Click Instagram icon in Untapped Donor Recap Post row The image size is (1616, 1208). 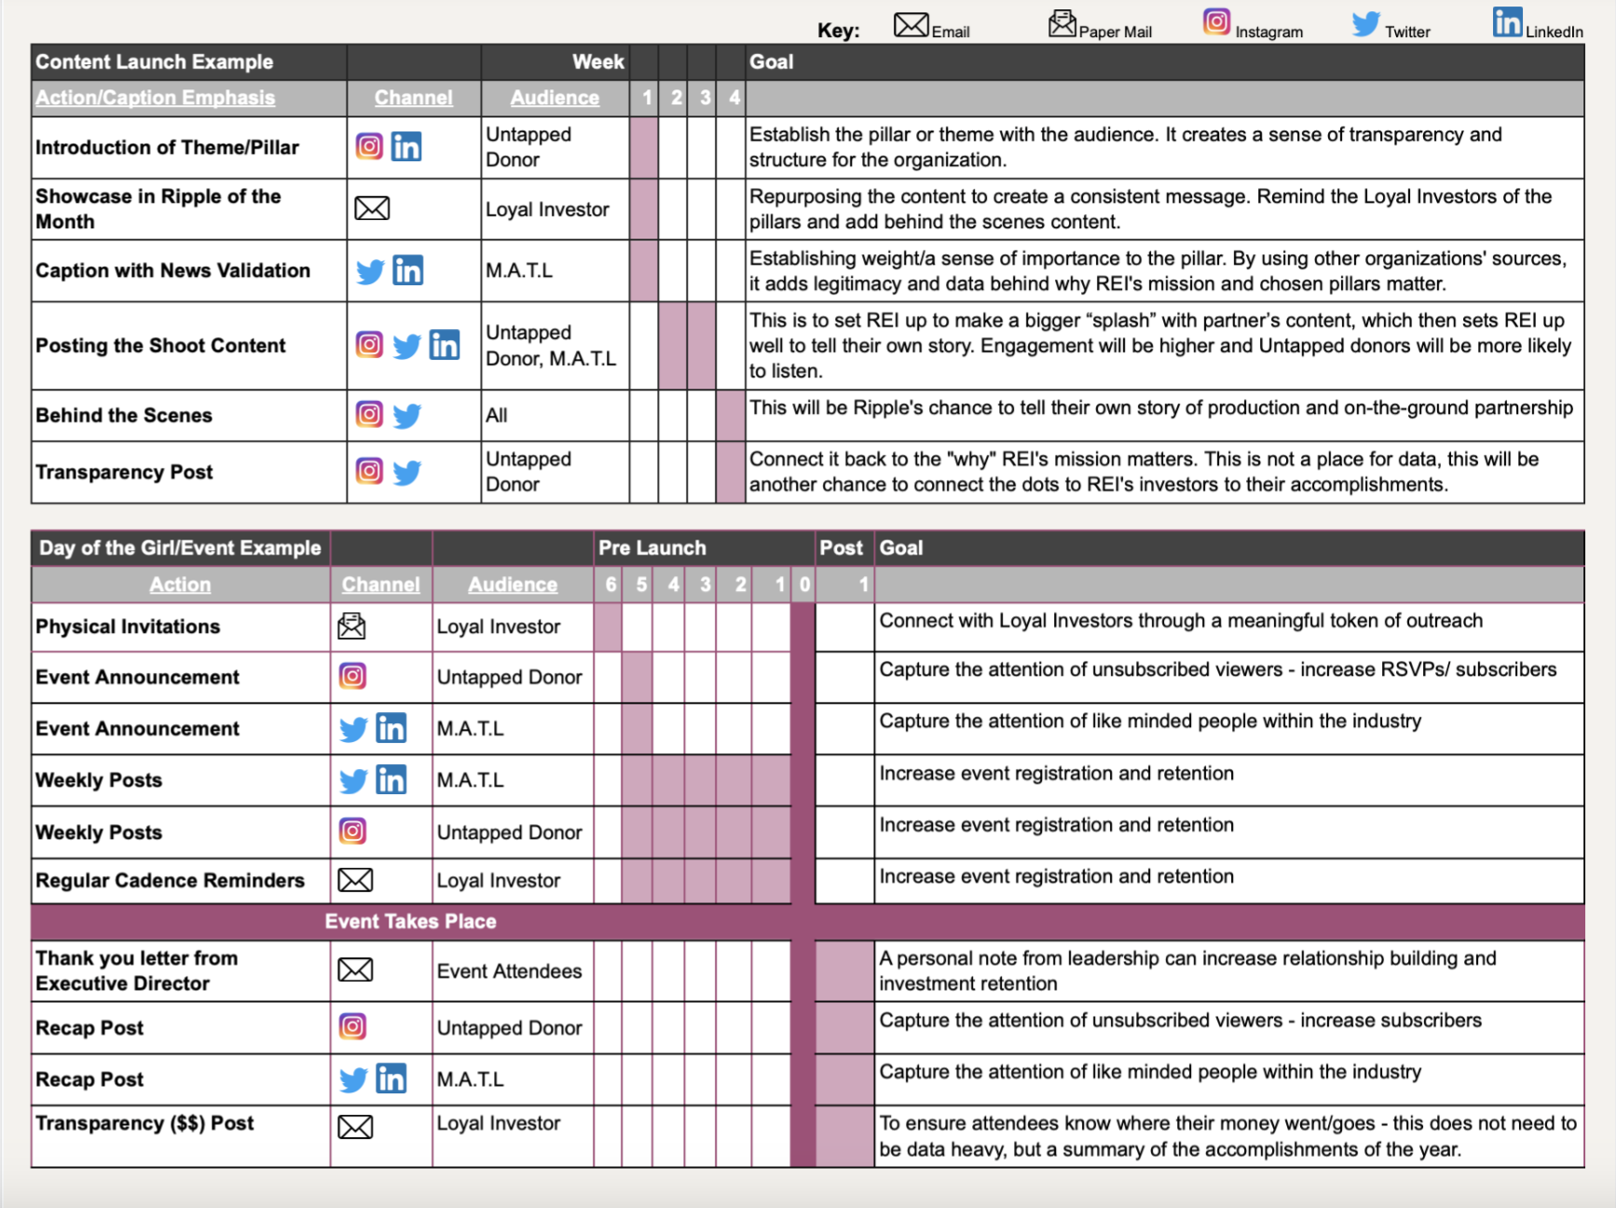(x=352, y=1026)
